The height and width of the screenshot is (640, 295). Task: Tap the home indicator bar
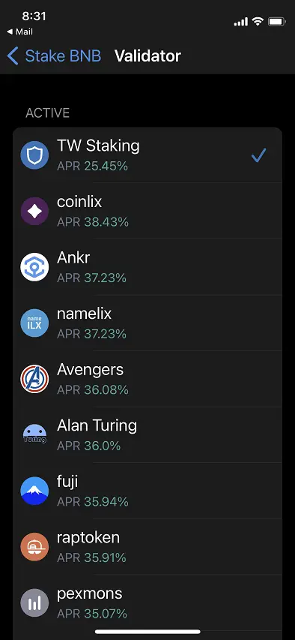tap(147, 632)
